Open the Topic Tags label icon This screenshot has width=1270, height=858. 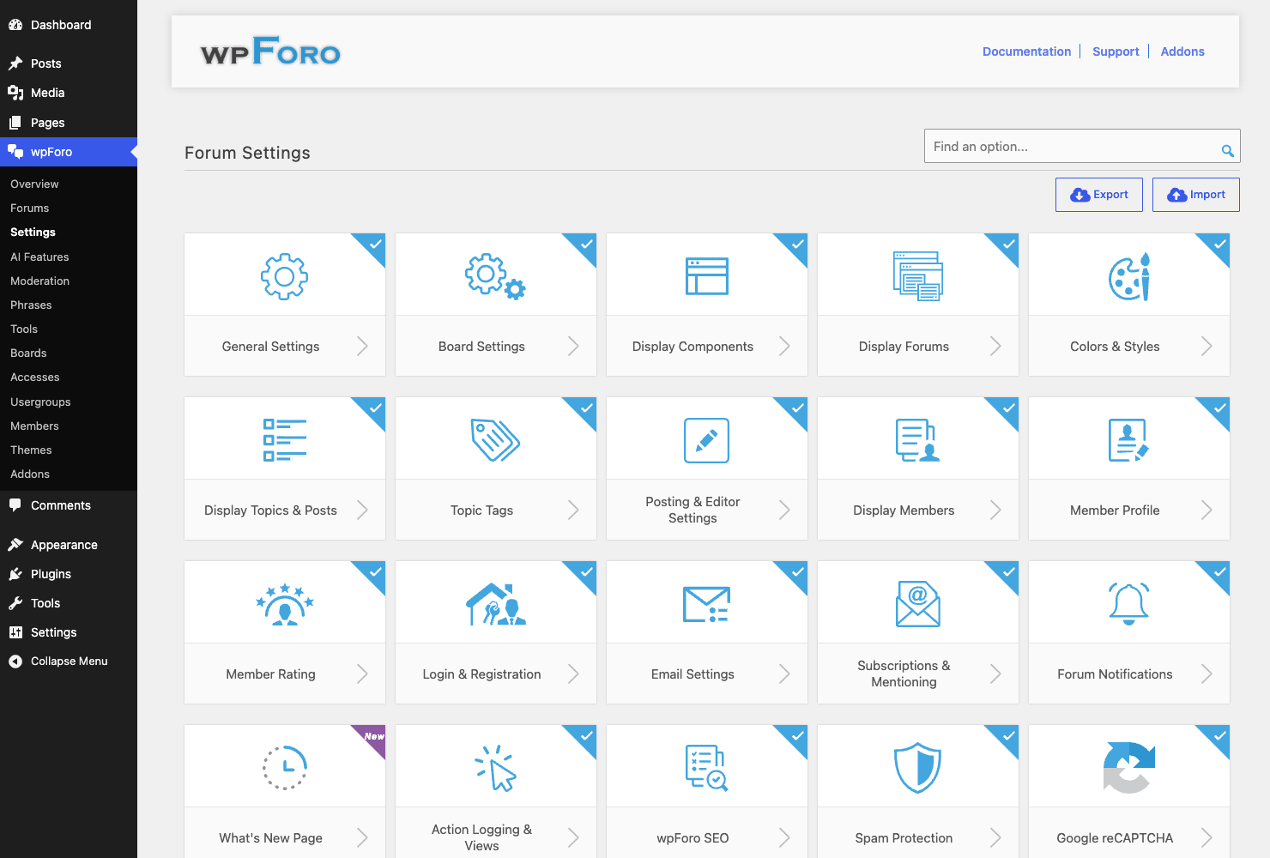click(x=495, y=440)
